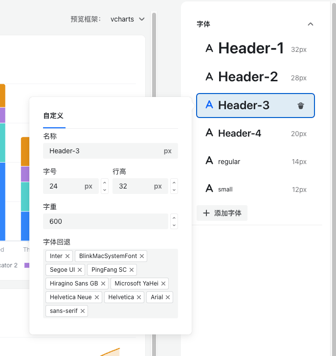
Task: Remove the sans-serif fallback tag
Action: tap(83, 311)
